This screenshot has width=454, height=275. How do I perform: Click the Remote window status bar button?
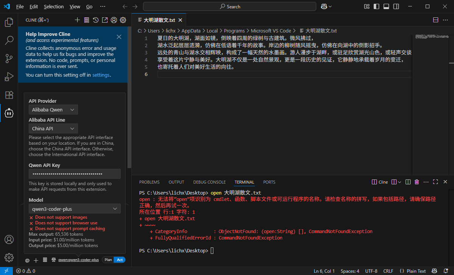pyautogui.click(x=6, y=271)
